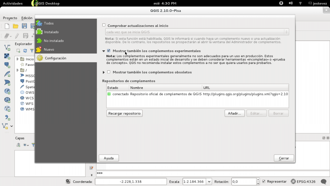The image size is (330, 186).
Task: Switch to the Instalado plugins tab
Action: (66, 32)
